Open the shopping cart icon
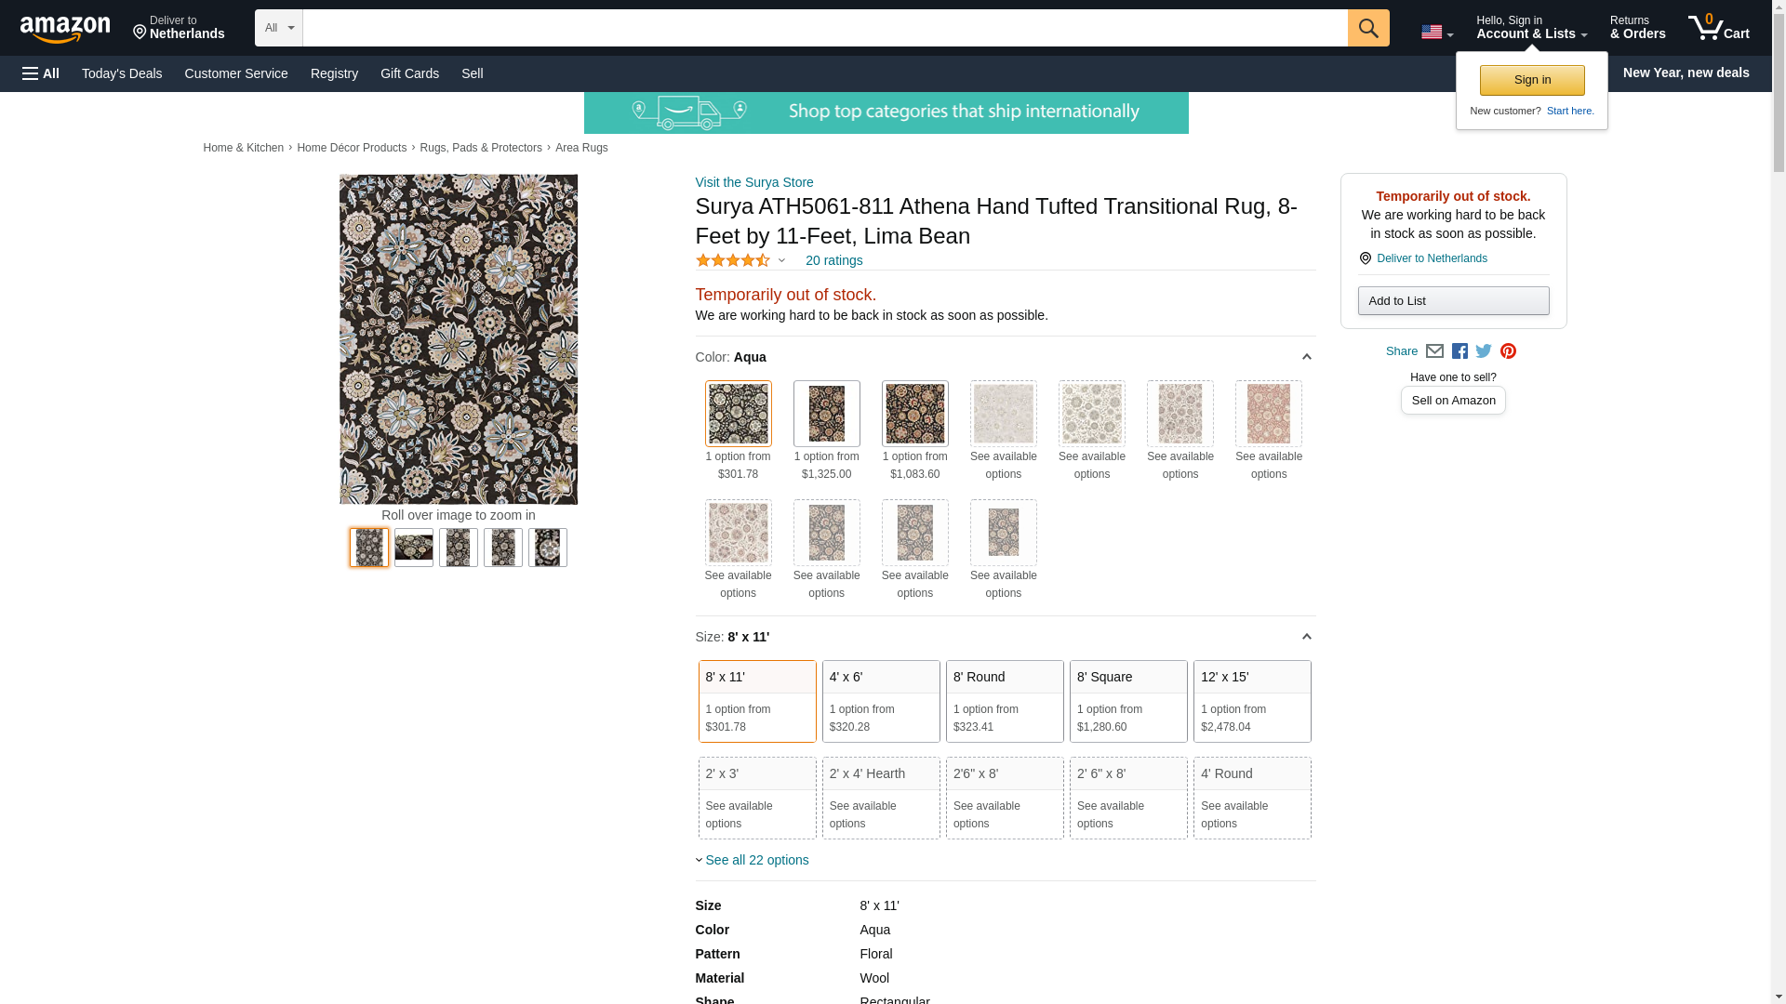The height and width of the screenshot is (1004, 1786). point(1717,28)
